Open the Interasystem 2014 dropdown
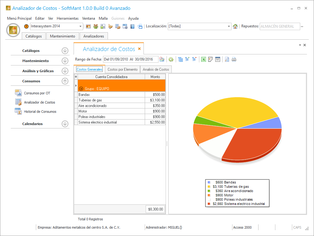314x236 pixels. 81,26
